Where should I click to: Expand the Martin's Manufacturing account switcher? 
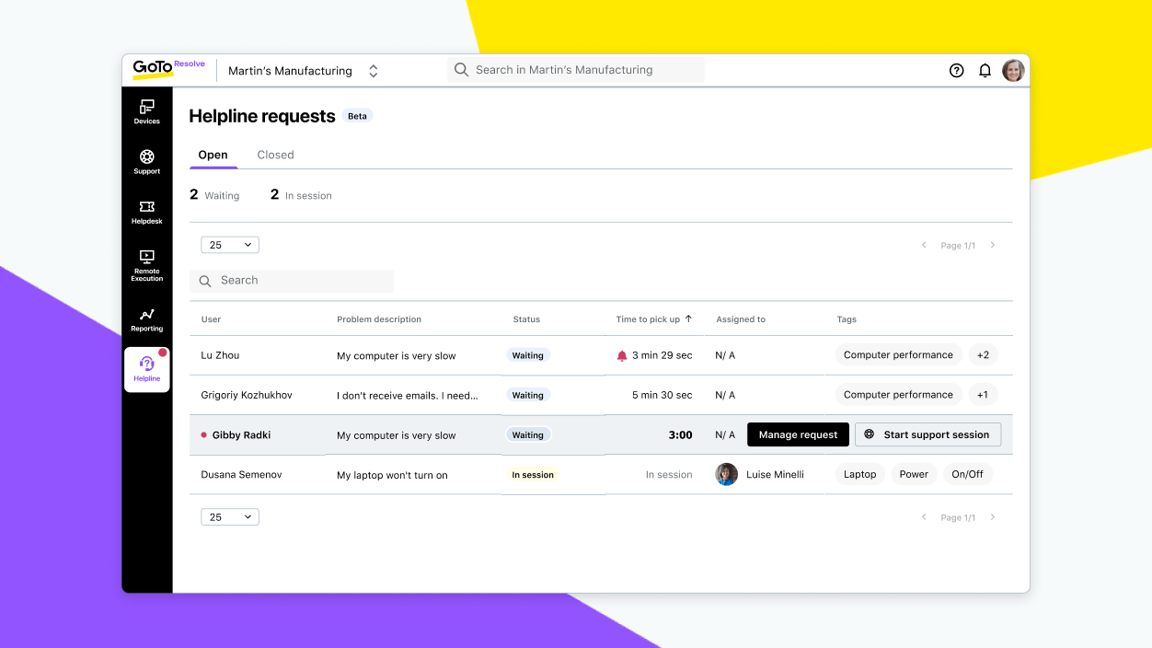373,71
